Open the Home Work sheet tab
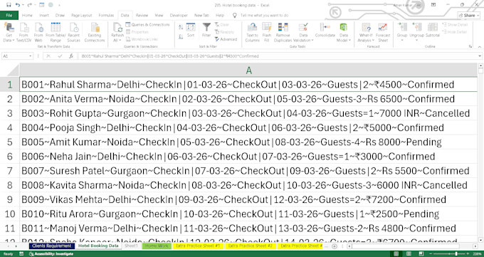 157,246
